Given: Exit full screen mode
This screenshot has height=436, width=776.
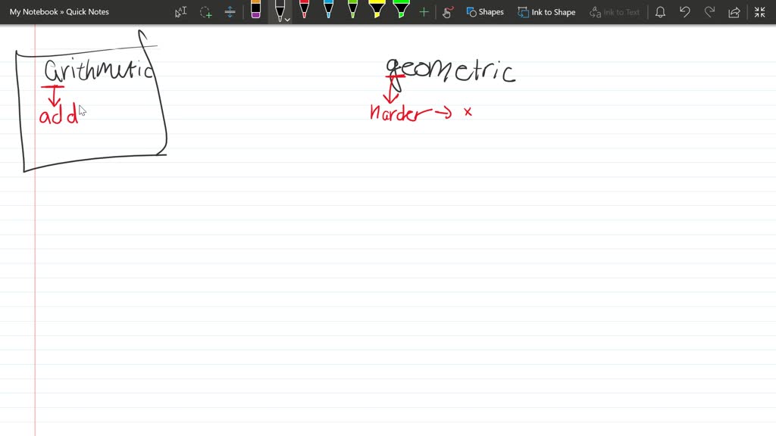Looking at the screenshot, I should coord(759,12).
